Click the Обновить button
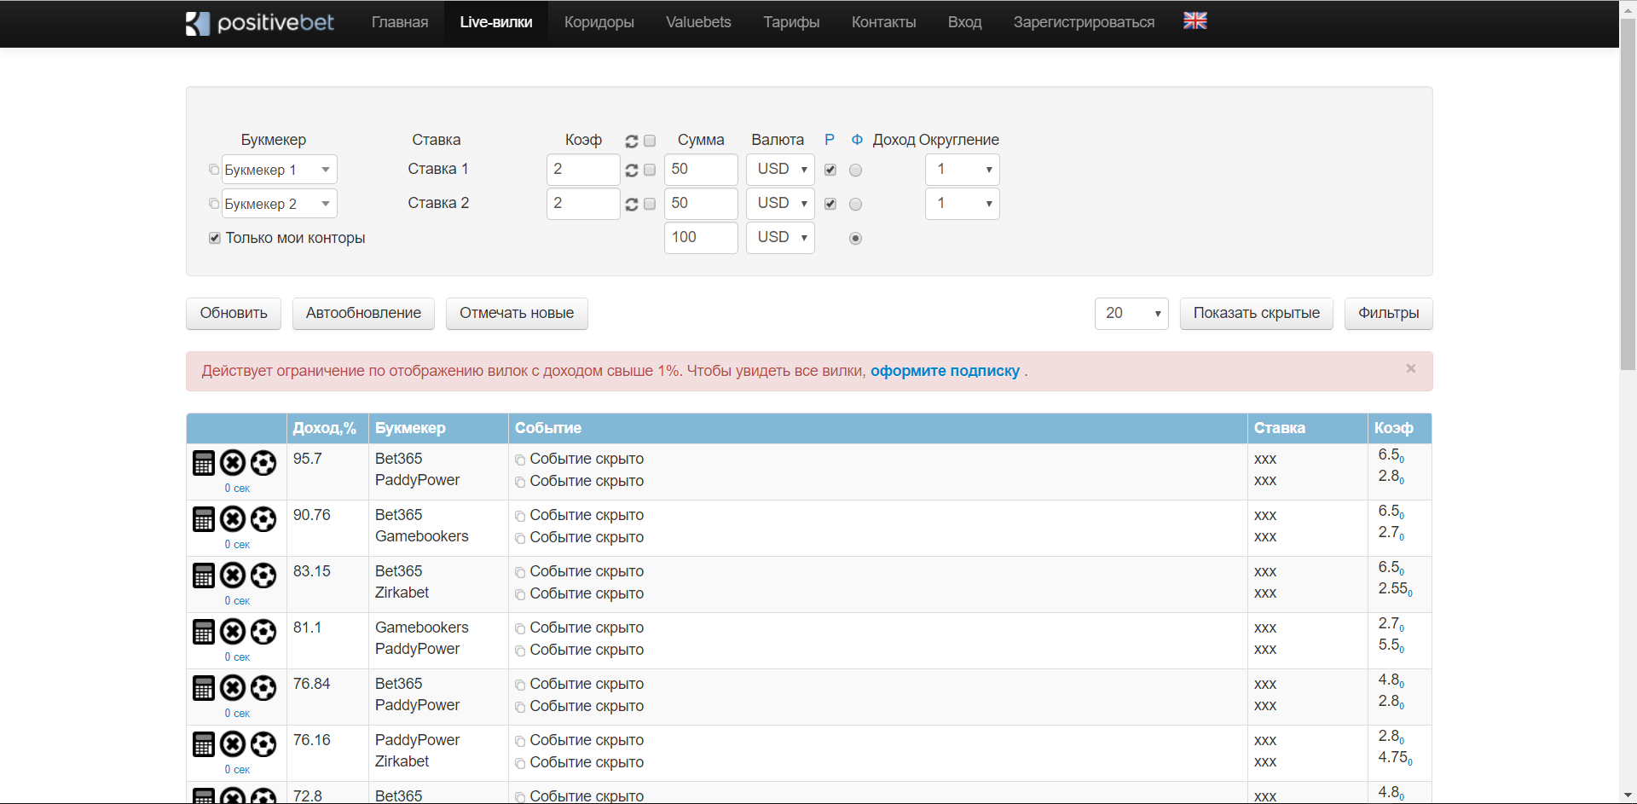Viewport: 1637px width, 804px height. point(234,314)
